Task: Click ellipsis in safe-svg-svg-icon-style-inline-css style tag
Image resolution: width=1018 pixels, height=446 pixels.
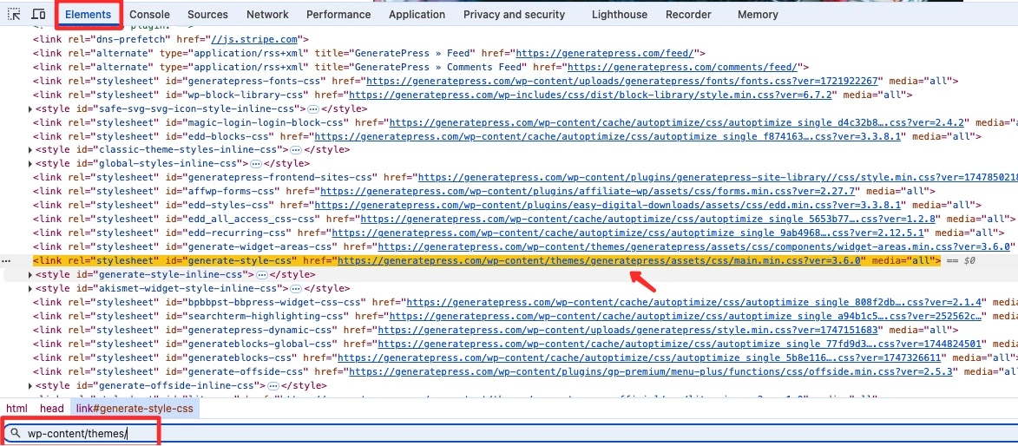Action: pyautogui.click(x=312, y=108)
